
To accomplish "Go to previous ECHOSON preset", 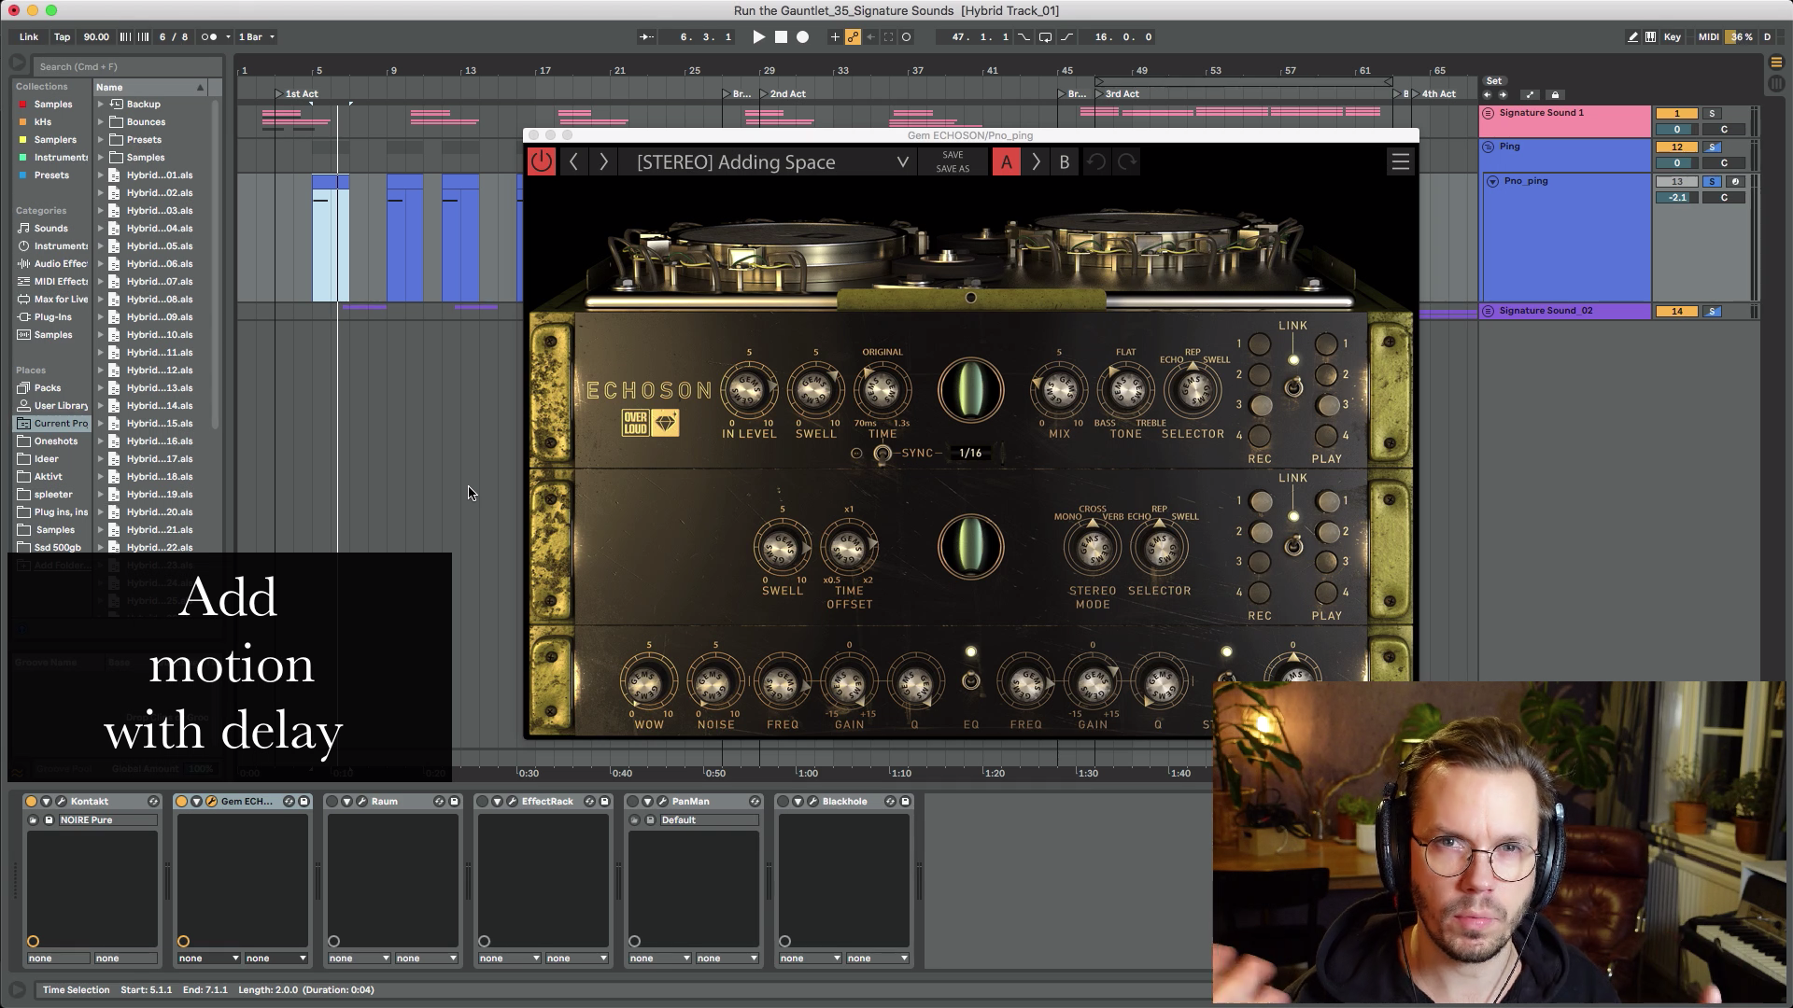I will [x=573, y=161].
